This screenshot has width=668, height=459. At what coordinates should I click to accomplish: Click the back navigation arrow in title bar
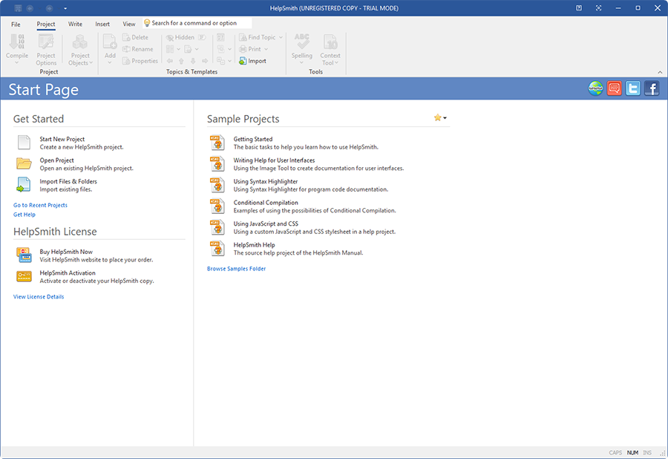pos(30,8)
